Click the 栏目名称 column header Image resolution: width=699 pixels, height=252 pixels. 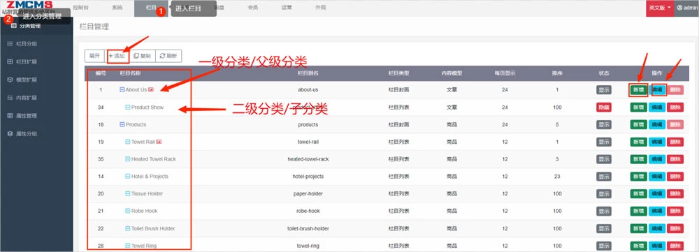[x=130, y=73]
